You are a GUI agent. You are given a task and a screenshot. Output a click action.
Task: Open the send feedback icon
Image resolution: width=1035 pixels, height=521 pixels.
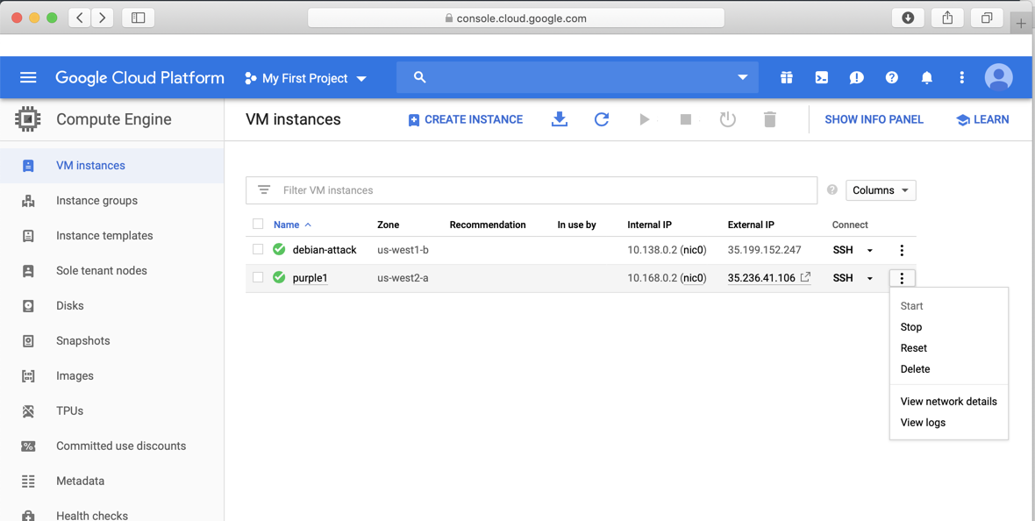click(x=857, y=78)
